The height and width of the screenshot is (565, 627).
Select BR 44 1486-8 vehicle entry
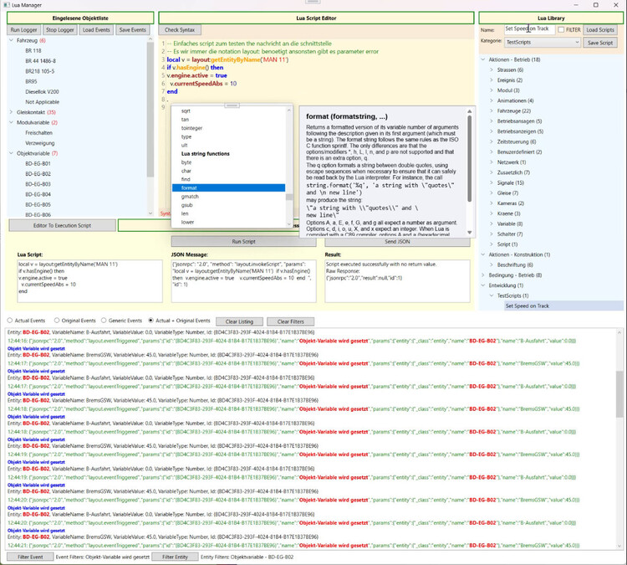click(x=41, y=61)
